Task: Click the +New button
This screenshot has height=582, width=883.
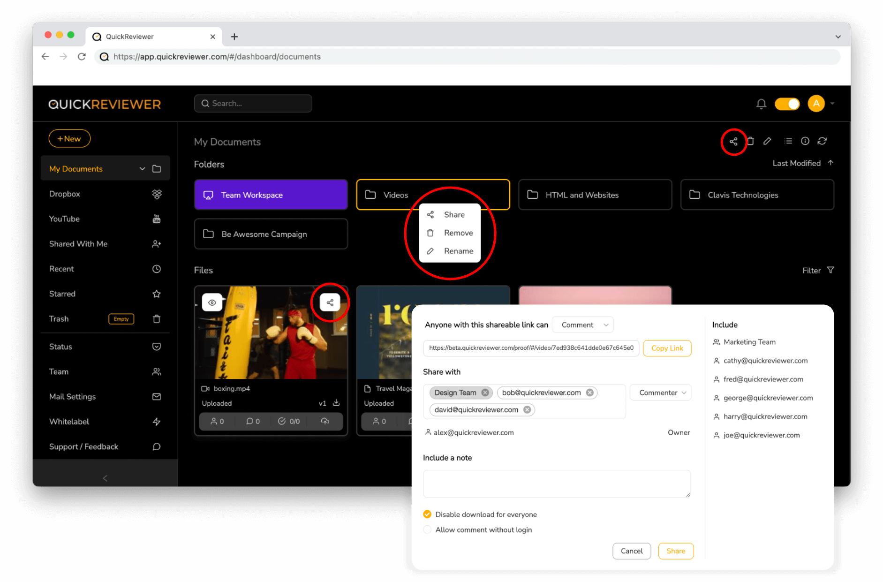Action: [x=69, y=139]
